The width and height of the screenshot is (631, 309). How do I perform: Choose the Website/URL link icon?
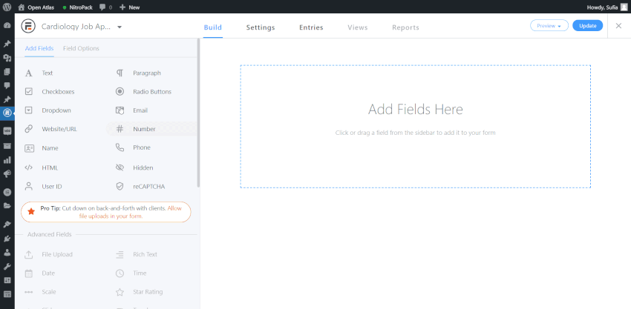click(29, 129)
